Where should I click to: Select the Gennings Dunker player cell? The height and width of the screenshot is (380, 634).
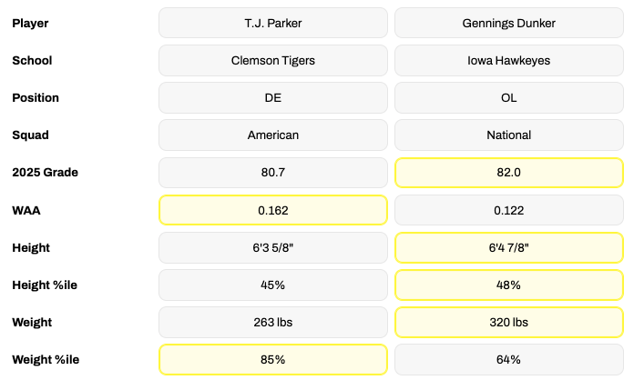(x=508, y=23)
